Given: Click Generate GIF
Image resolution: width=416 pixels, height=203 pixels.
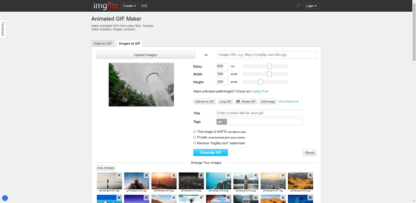Looking at the screenshot, I should click(x=210, y=153).
